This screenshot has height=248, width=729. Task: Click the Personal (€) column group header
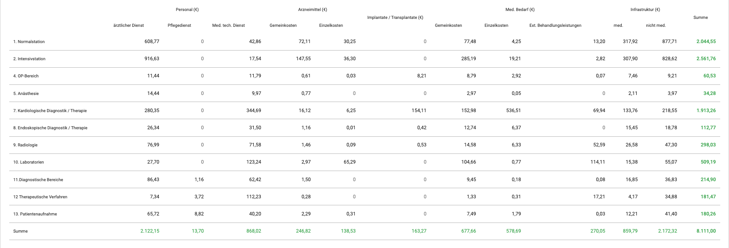[187, 10]
